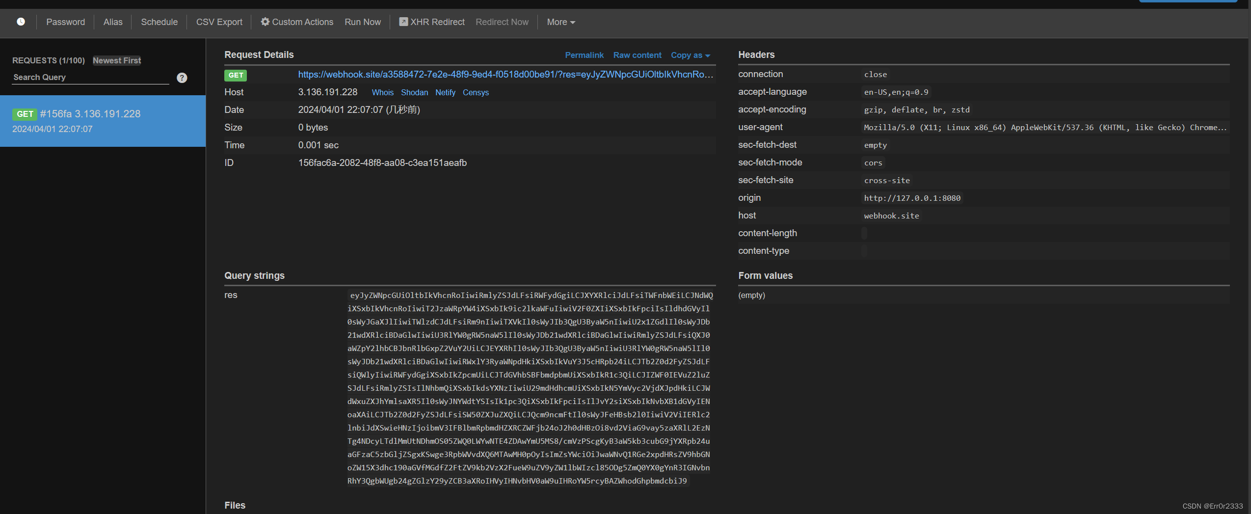Click the XHR Redirect icon

403,22
